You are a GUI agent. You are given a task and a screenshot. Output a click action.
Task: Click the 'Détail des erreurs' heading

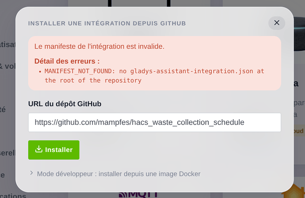click(67, 61)
